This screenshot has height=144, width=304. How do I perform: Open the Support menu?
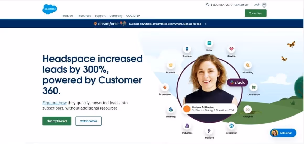tap(100, 16)
